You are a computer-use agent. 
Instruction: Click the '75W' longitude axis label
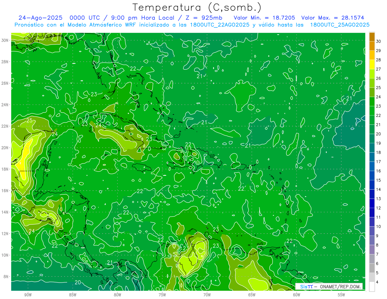(x=162, y=294)
